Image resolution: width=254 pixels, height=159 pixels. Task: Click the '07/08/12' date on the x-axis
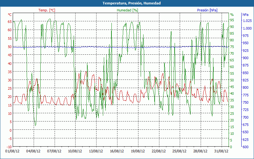(x=54, y=151)
